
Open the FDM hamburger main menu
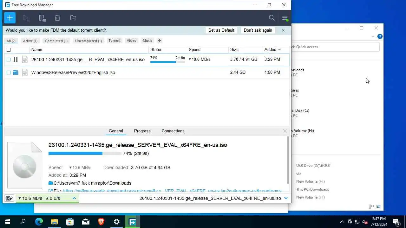coord(285,18)
